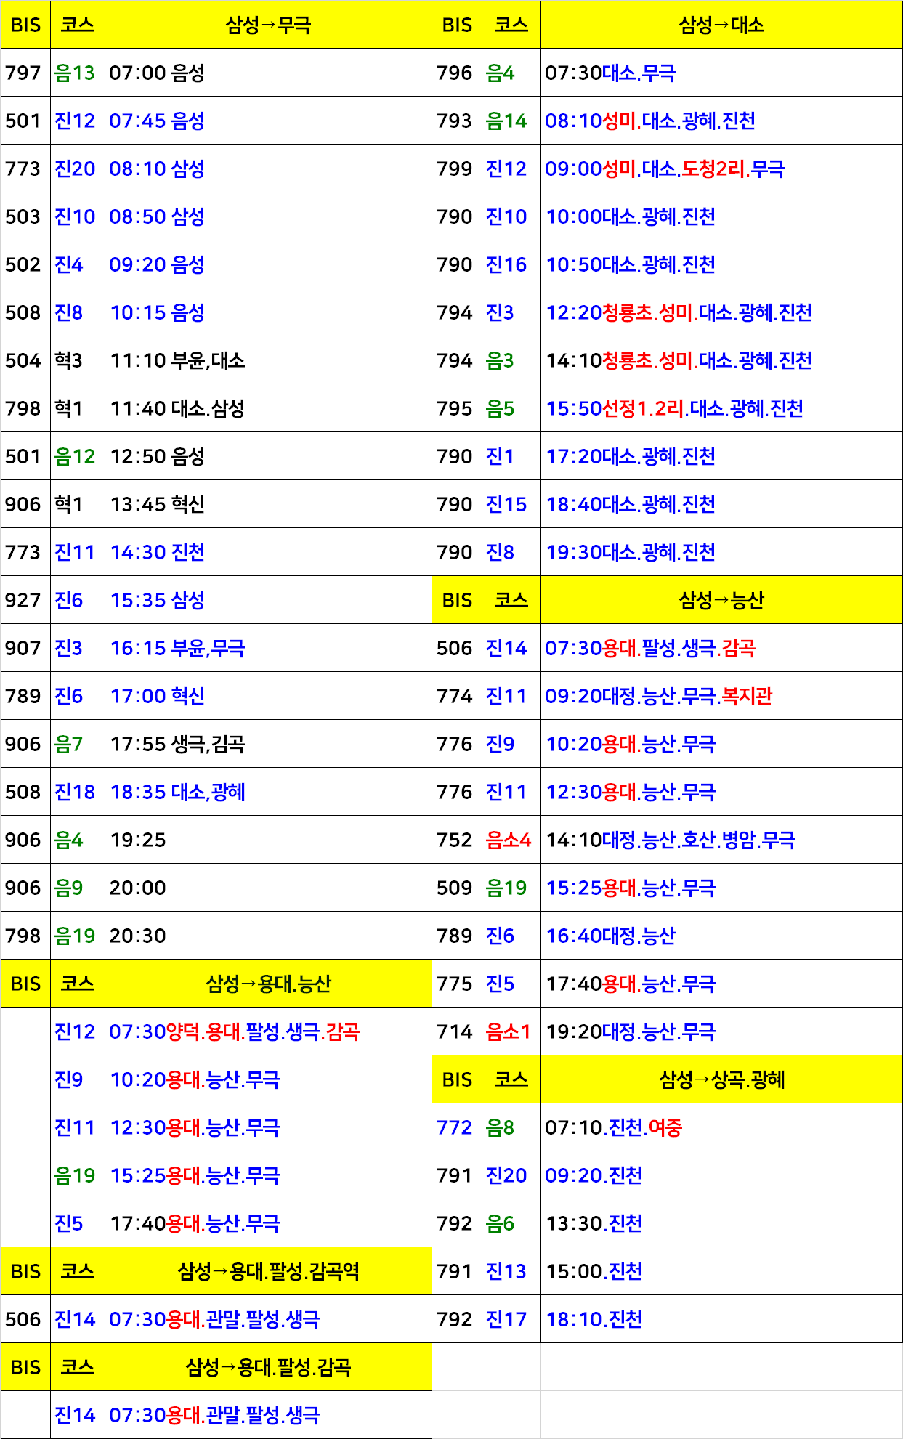Pick the '11:10 부윤,대소' entry

(x=268, y=360)
